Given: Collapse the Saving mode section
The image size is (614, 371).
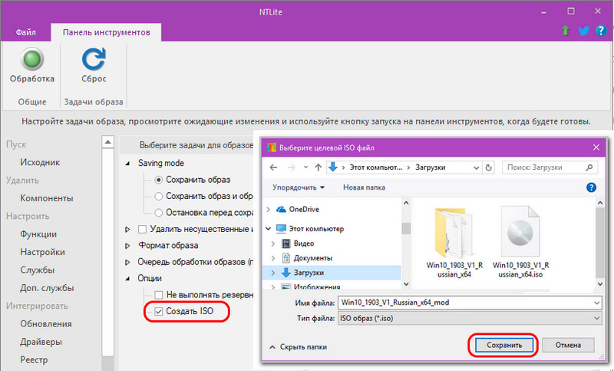Looking at the screenshot, I should click(x=127, y=164).
